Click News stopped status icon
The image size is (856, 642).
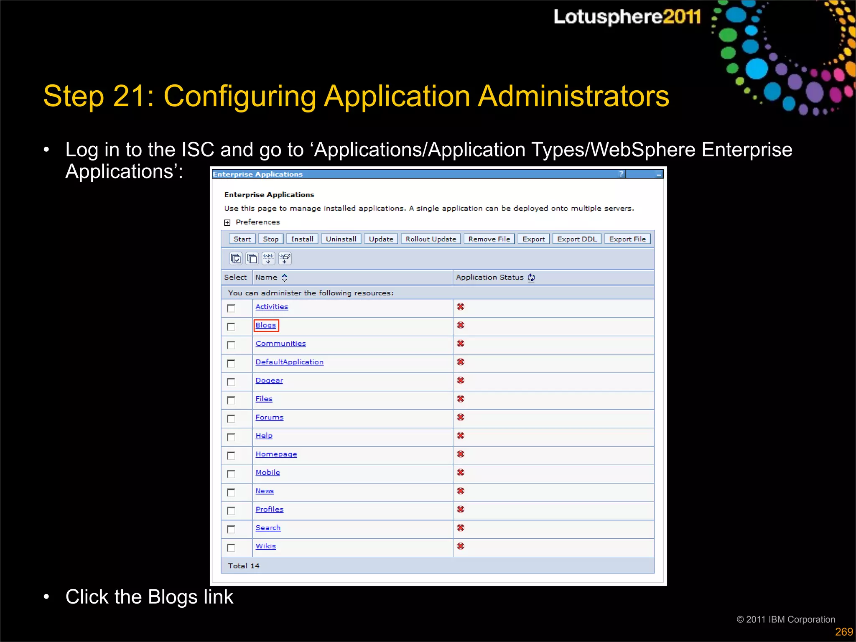pos(461,491)
